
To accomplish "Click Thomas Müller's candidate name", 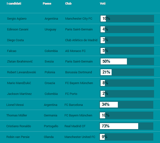I will pos(17,116).
